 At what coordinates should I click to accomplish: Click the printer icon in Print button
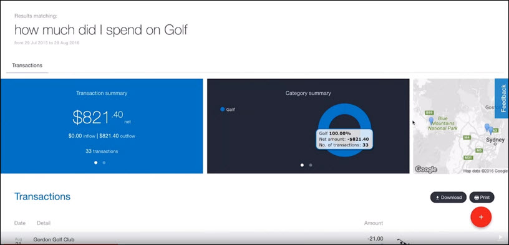pyautogui.click(x=476, y=197)
